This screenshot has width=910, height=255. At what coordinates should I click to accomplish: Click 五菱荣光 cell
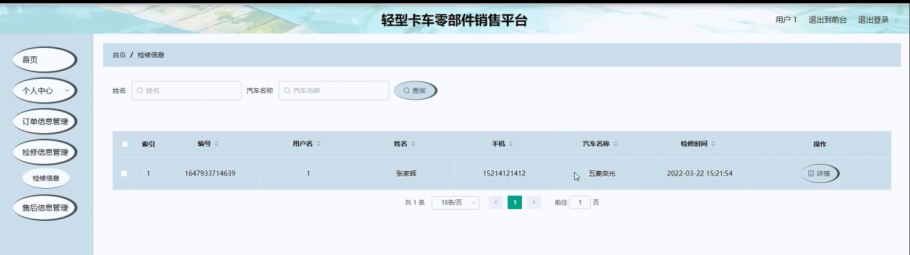click(x=601, y=174)
